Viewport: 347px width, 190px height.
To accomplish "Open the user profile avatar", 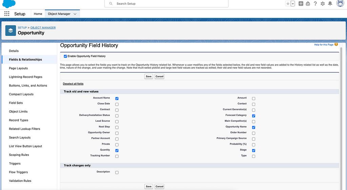I will 340,4.
